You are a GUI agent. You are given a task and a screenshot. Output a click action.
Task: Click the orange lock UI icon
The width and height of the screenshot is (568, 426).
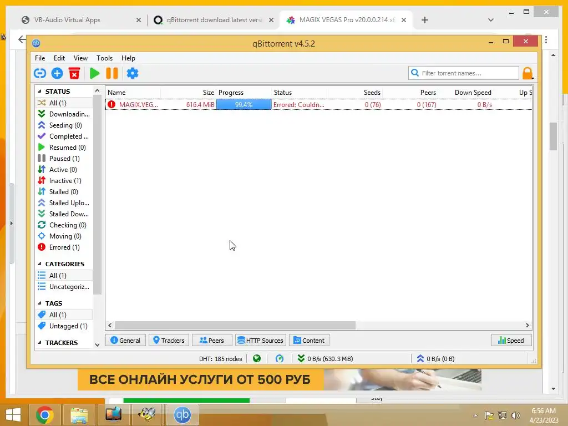(x=527, y=73)
